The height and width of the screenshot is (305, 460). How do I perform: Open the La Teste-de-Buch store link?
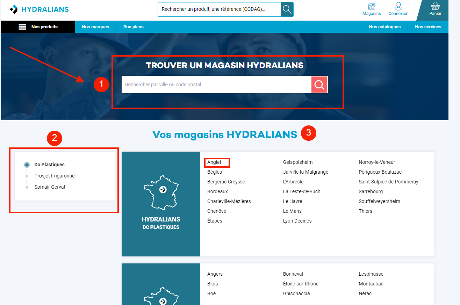click(302, 191)
